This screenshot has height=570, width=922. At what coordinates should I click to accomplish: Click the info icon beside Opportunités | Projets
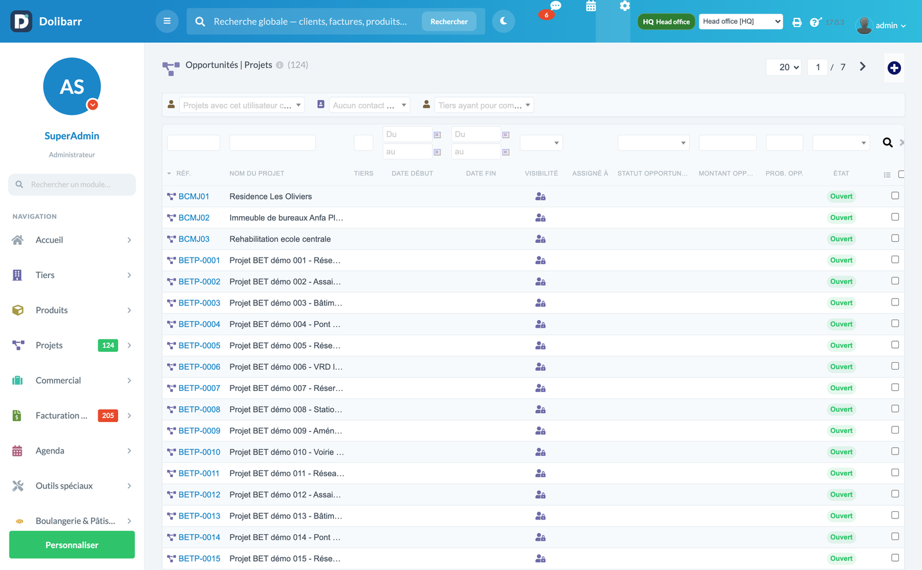click(279, 65)
